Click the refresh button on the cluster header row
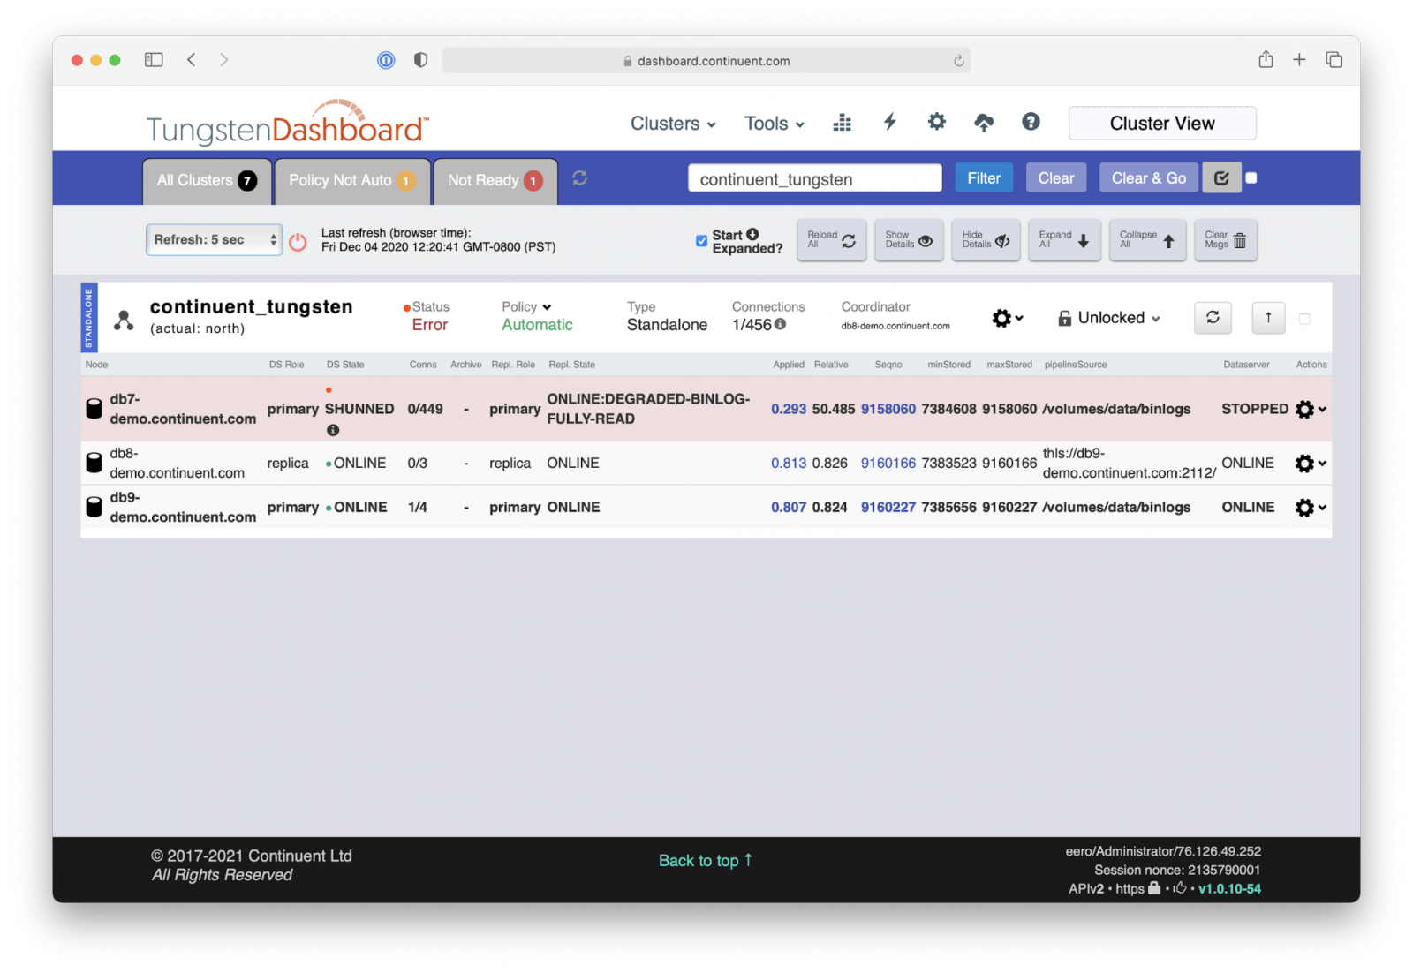 point(1213,318)
